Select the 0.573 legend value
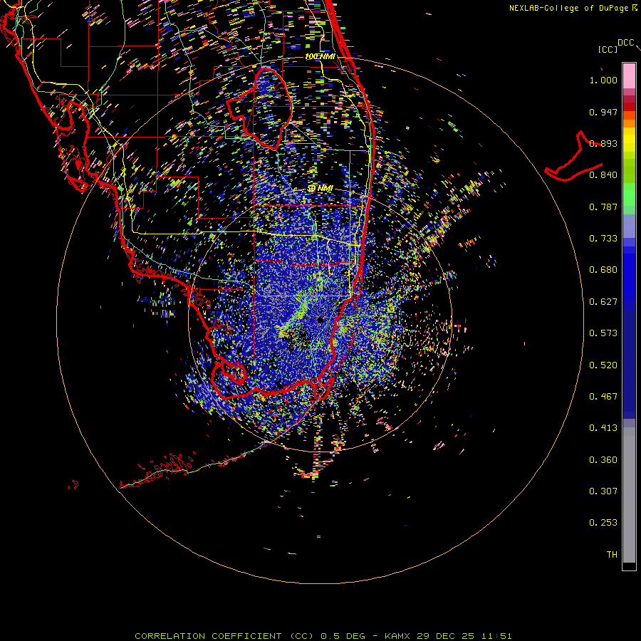This screenshot has width=641, height=641. [603, 333]
